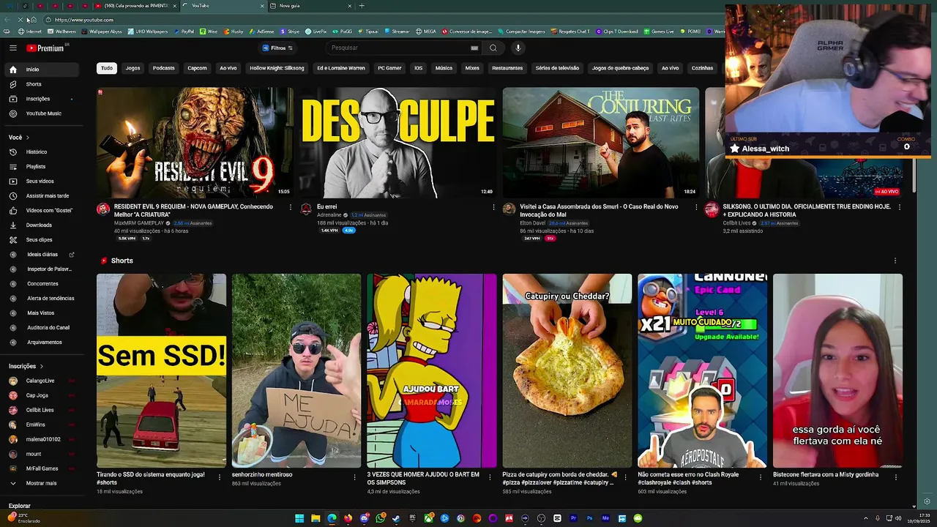Expand the Inscrições section arrow

[41, 366]
